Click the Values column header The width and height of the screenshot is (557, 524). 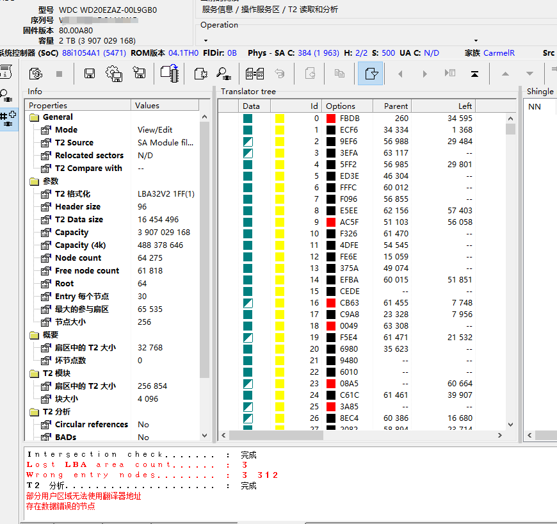pyautogui.click(x=165, y=106)
